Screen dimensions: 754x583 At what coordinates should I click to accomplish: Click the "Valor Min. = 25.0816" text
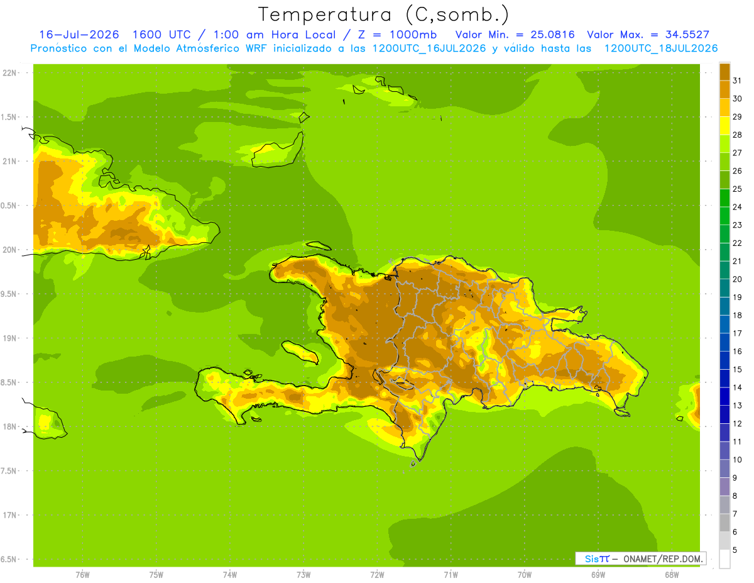[515, 35]
